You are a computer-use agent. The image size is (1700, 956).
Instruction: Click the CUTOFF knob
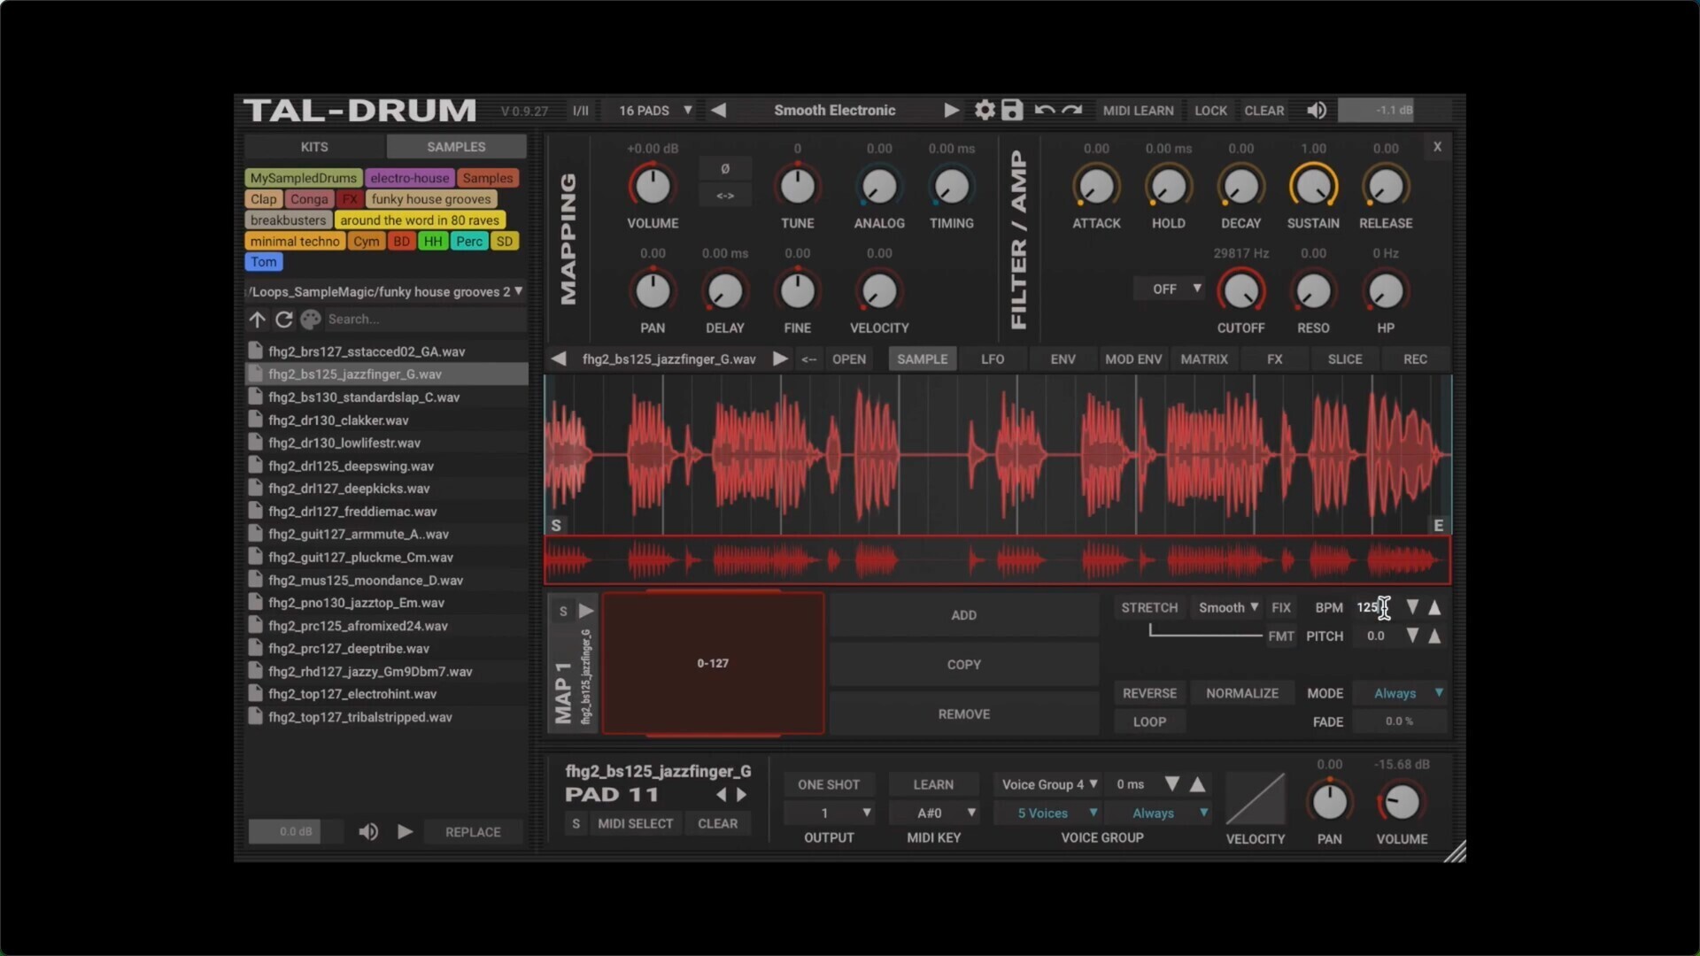click(x=1240, y=290)
